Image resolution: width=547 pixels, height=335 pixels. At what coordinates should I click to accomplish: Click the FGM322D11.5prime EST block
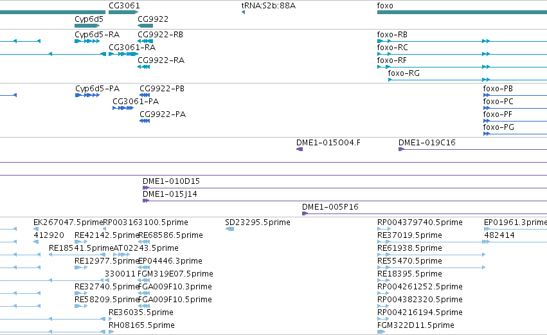coord(381,332)
